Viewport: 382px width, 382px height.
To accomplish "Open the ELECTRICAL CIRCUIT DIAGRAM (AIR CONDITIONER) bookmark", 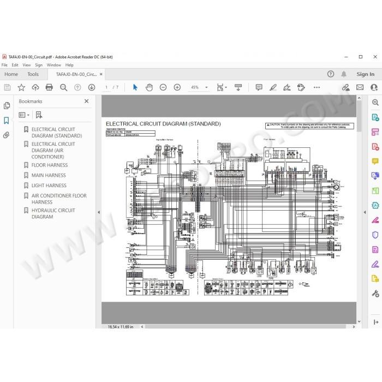I will (x=53, y=150).
